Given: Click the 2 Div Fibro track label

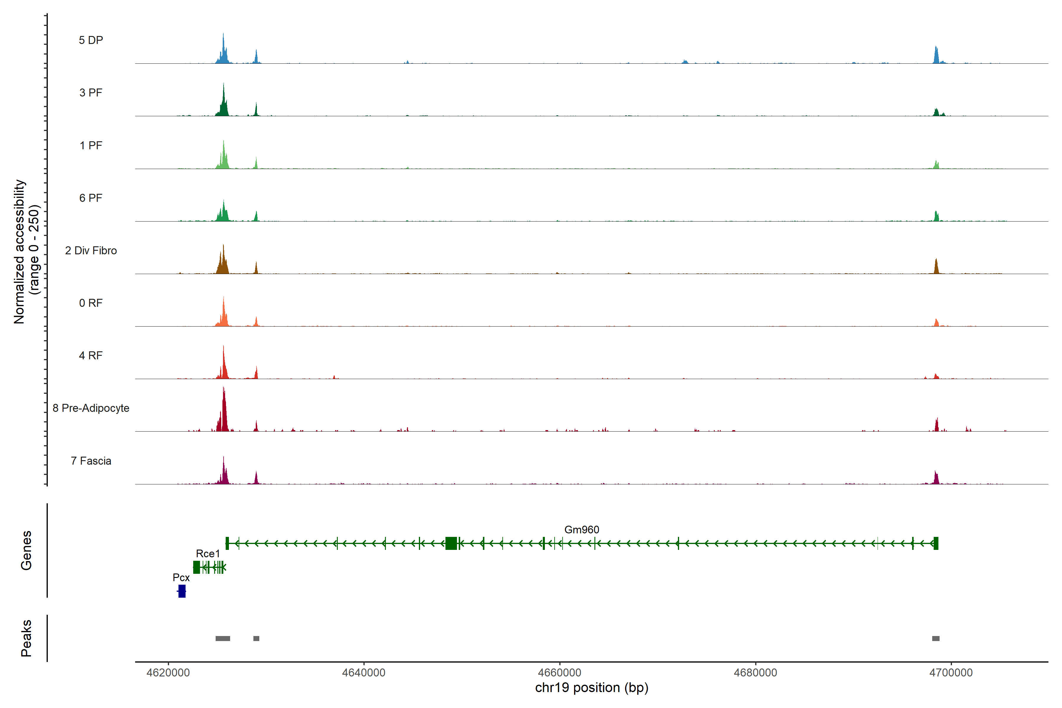Looking at the screenshot, I should tap(91, 250).
